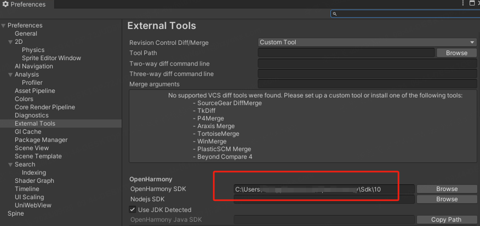This screenshot has width=480, height=226.
Task: Browse for the OpenHarmony SDK folder
Action: coord(447,189)
